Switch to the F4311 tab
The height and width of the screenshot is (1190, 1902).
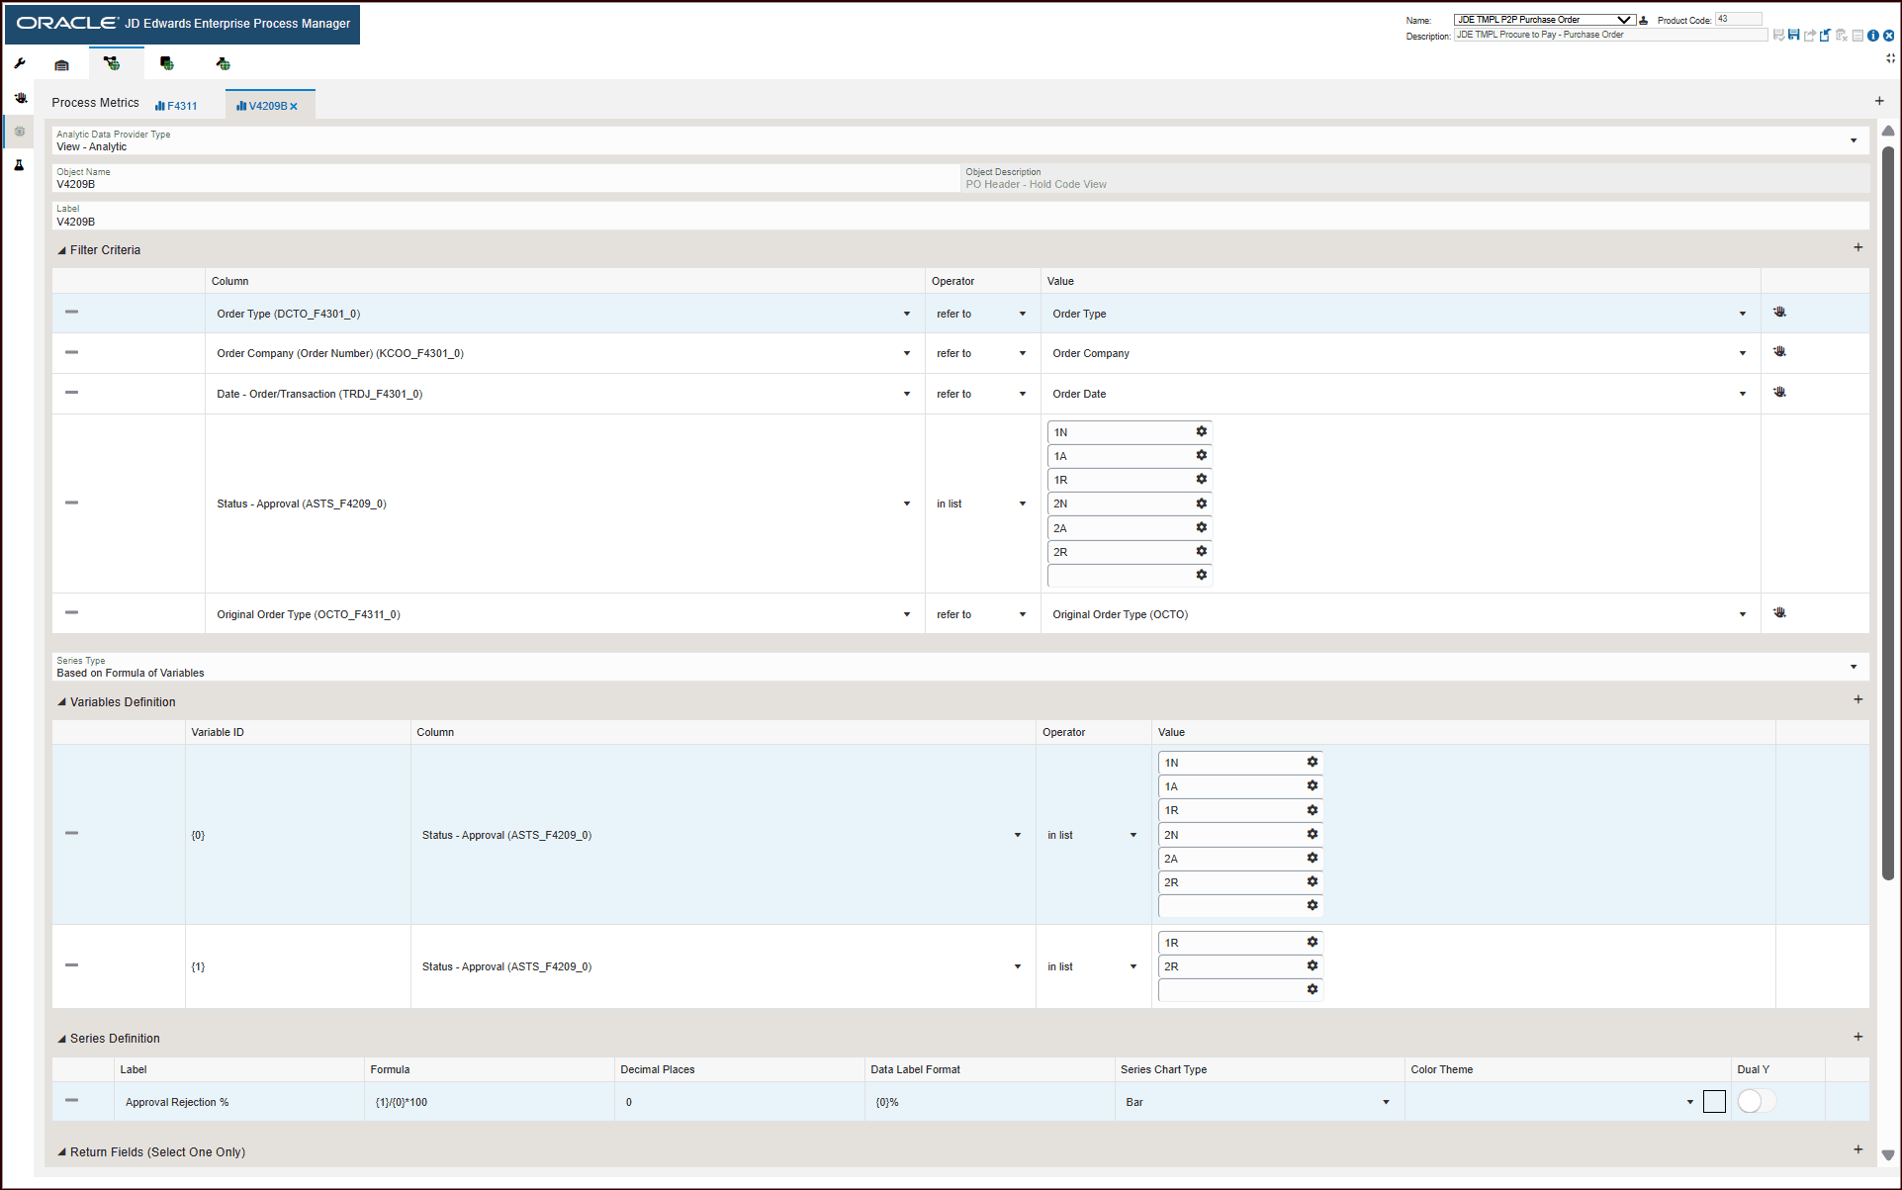177,106
